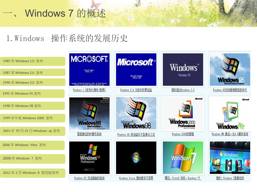The image size is (257, 192).
Task: Open the Windows 7 stage presentation thumbnail
Action: coord(230,158)
